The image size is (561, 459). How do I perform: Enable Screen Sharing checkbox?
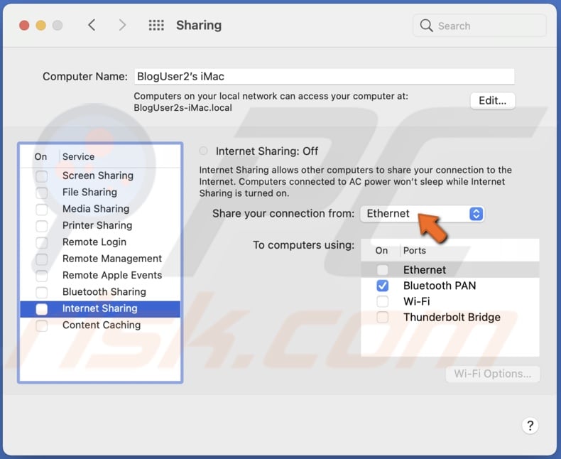(x=41, y=175)
